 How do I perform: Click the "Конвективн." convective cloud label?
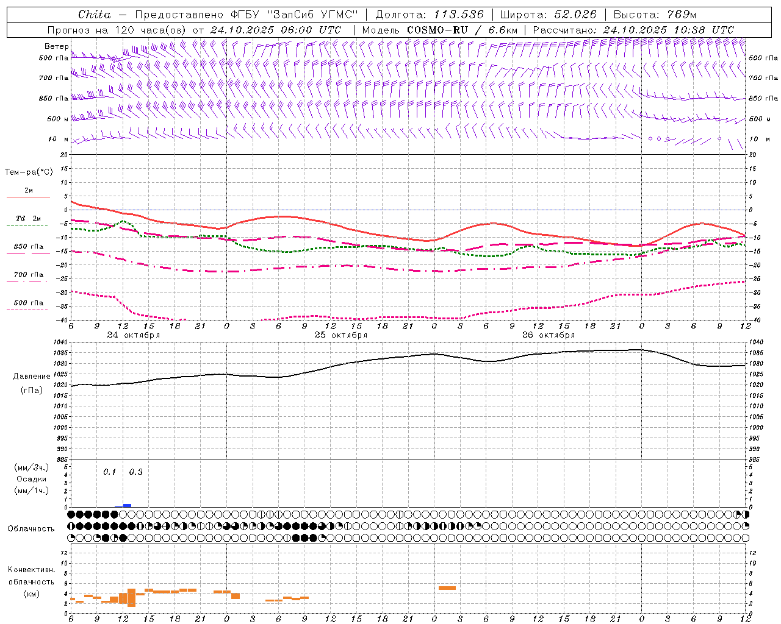pos(31,570)
